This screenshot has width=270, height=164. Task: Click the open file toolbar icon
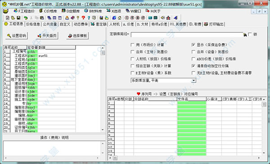pos(13,18)
